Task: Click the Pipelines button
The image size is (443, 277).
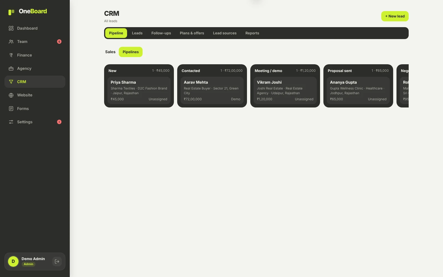Action: (131, 52)
